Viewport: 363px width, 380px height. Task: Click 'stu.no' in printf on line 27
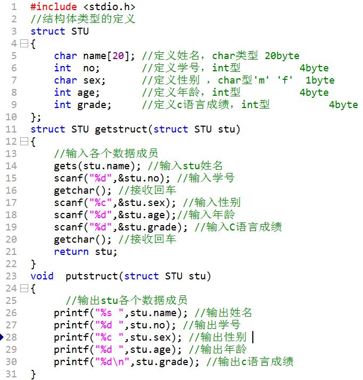(148, 325)
